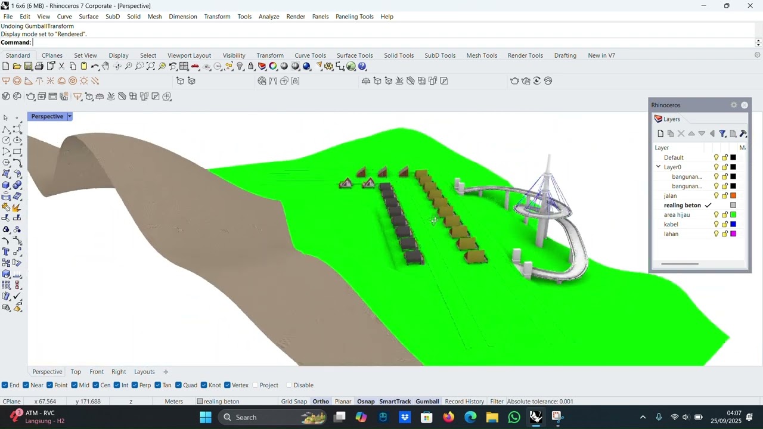763x429 pixels.
Task: Click the Open file folder icon
Action: click(x=17, y=66)
